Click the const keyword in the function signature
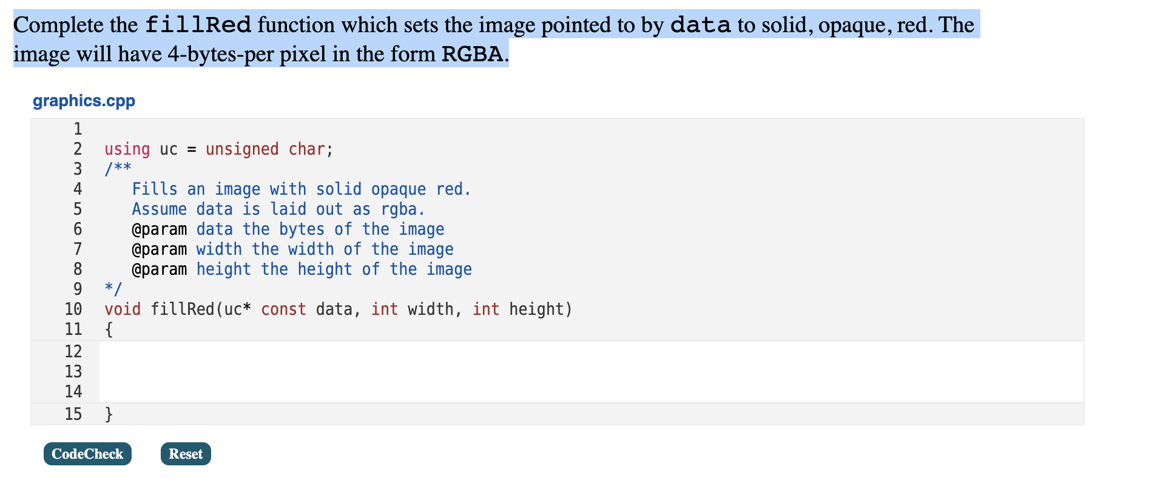This screenshot has width=1149, height=489. point(283,309)
